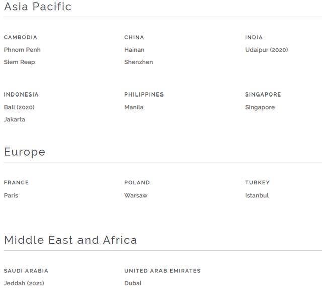Click the Middle East and Africa heading
Viewport: 322px width, 288px height.
click(70, 240)
